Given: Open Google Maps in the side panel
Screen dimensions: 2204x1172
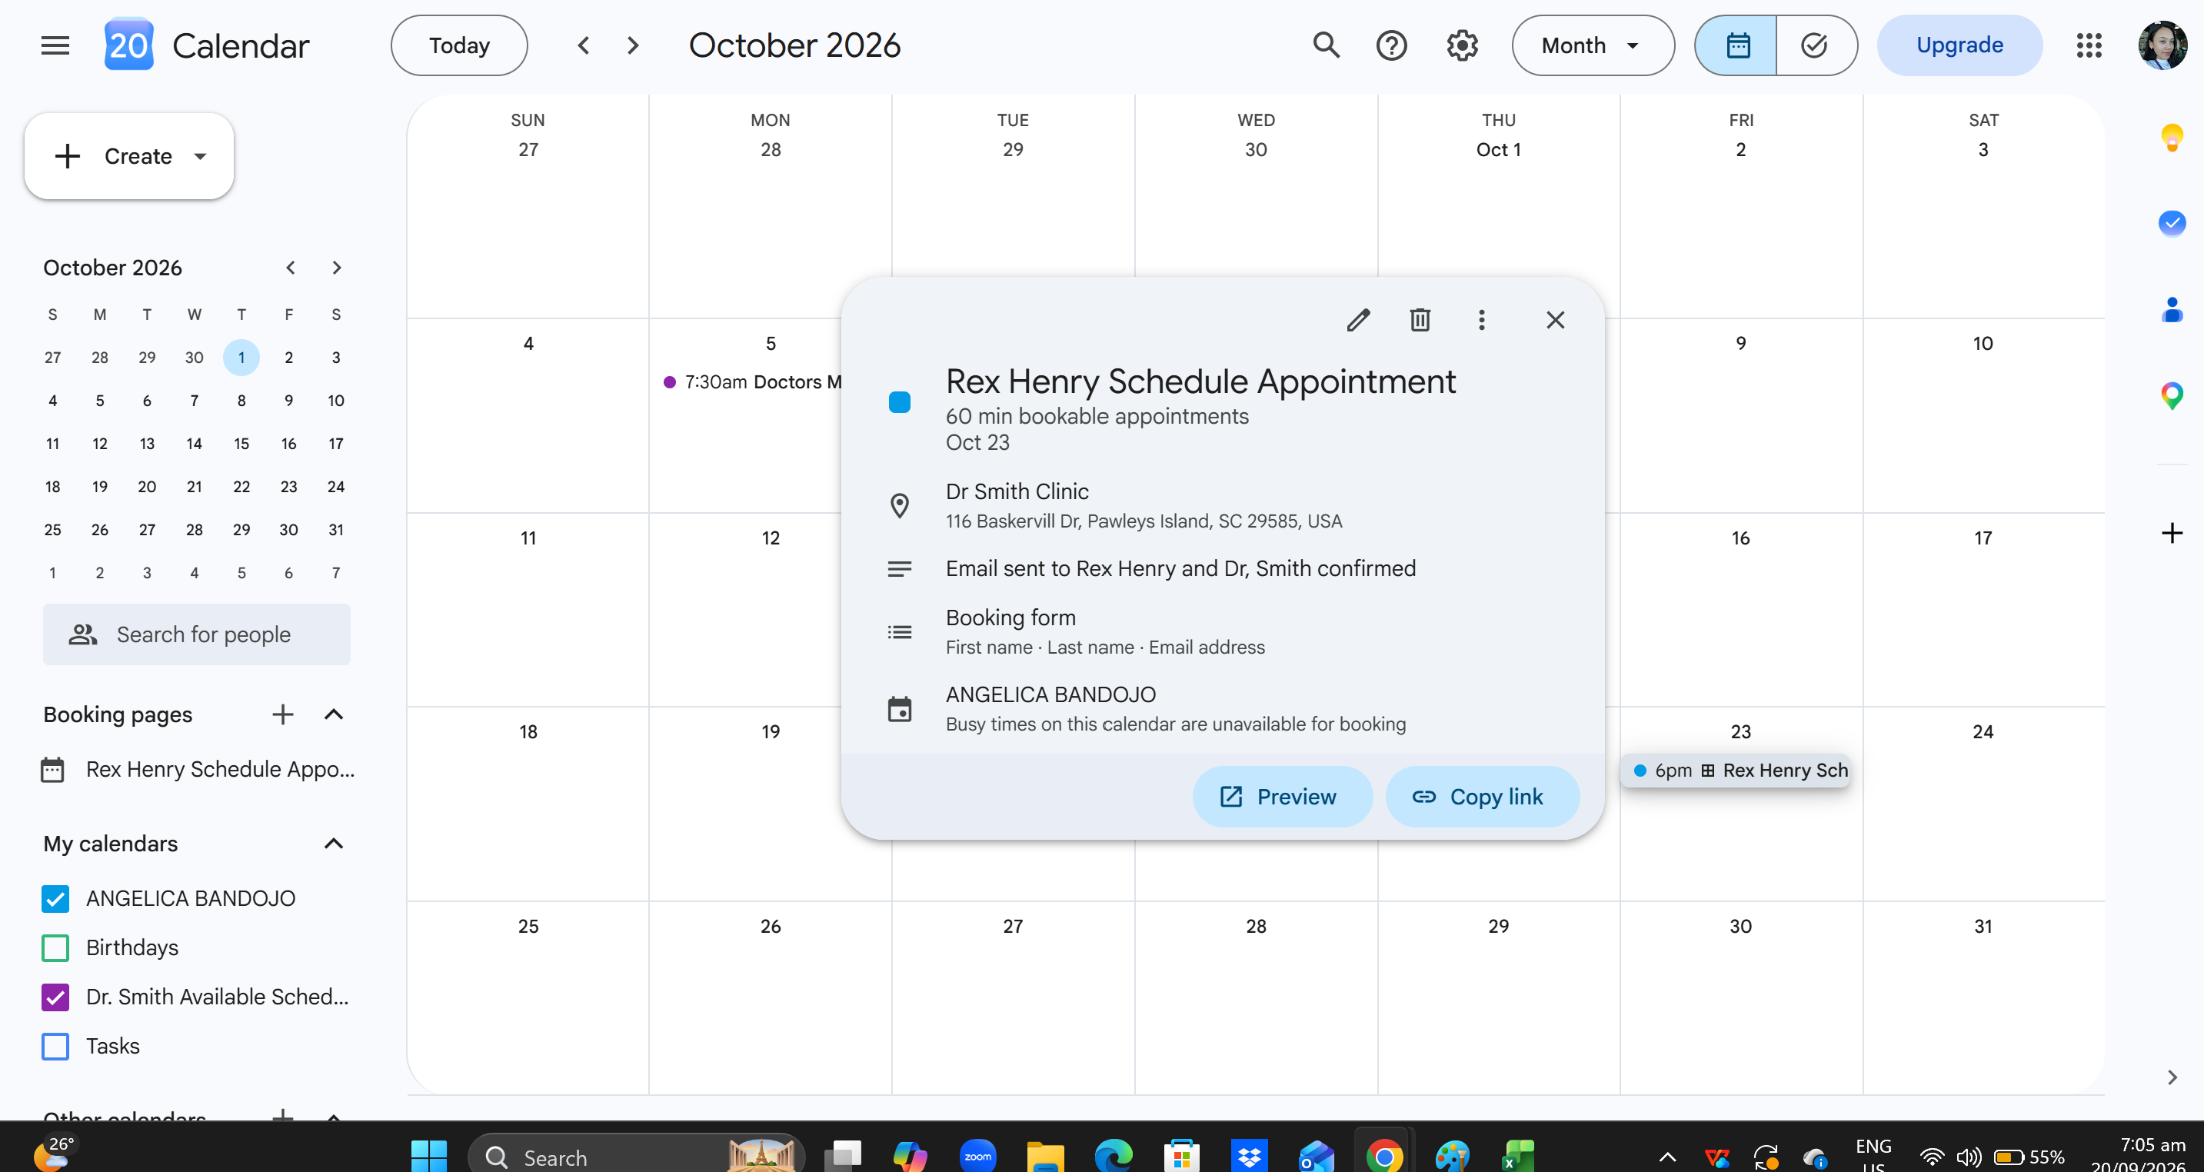Looking at the screenshot, I should tap(2172, 395).
